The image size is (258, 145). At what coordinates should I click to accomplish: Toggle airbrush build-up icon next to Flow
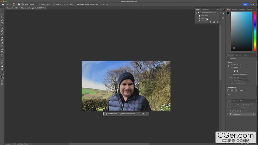67,4
